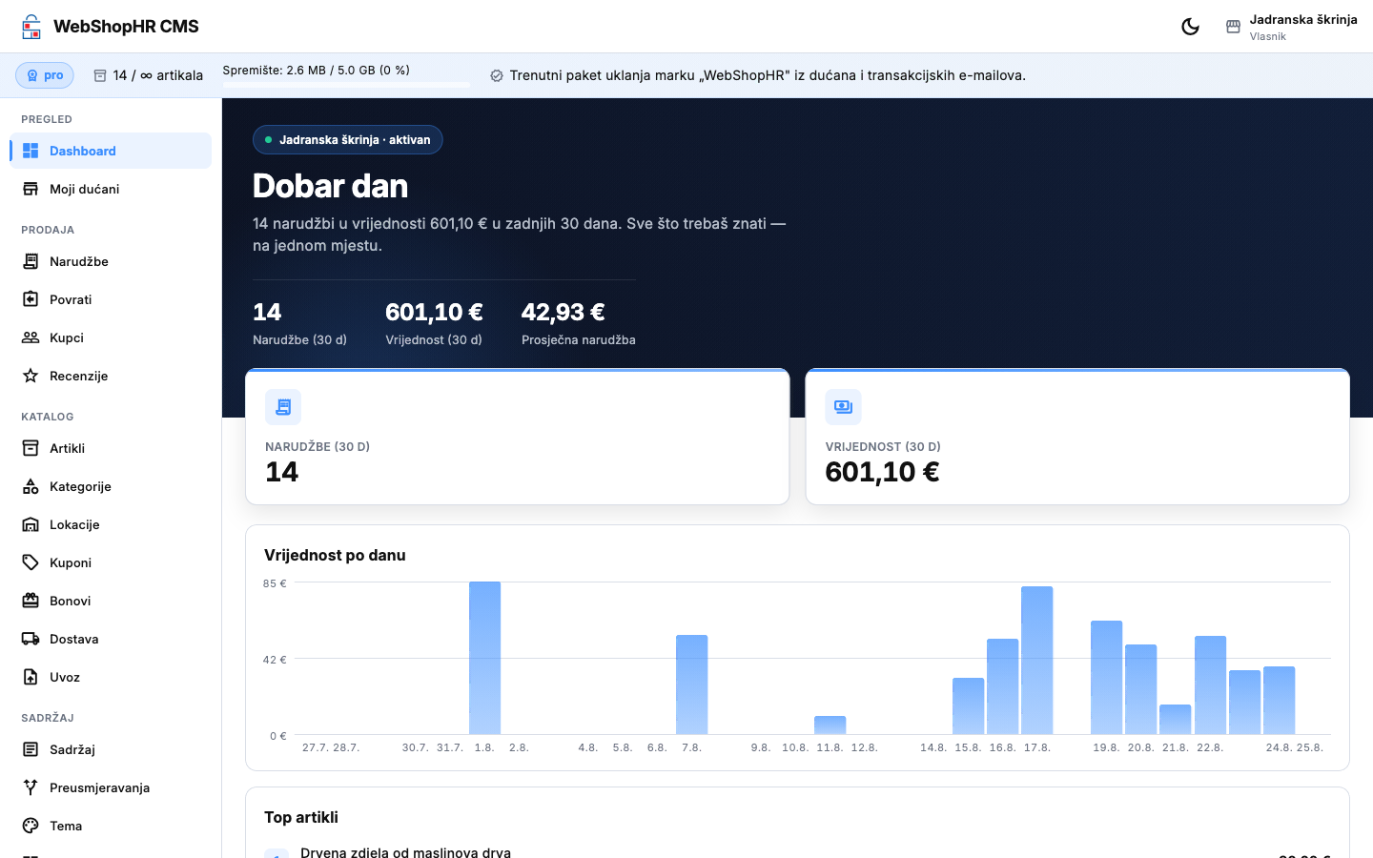Screen dimensions: 1373x858
Task: Click the Jadranska škrinja · aktivan status pill
Action: pyautogui.click(x=348, y=139)
